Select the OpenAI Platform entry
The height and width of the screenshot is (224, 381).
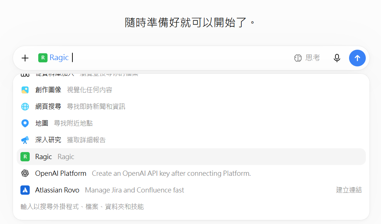(191, 173)
